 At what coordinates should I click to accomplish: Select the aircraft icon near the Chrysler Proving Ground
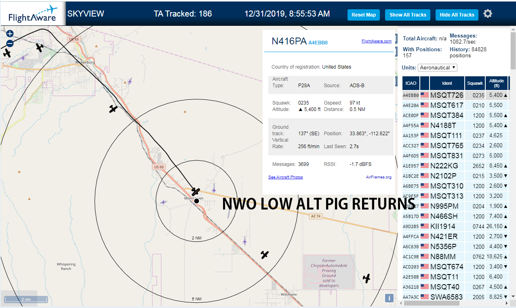click(265, 255)
